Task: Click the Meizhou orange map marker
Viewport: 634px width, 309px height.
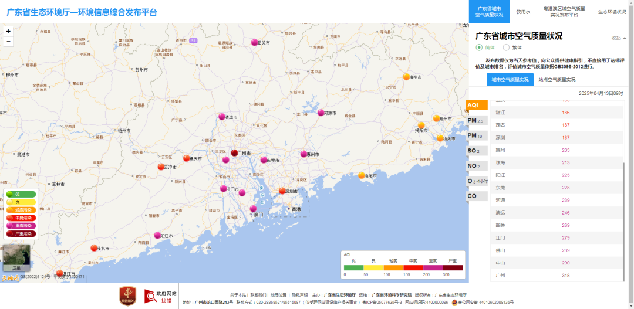Action: tap(406, 77)
